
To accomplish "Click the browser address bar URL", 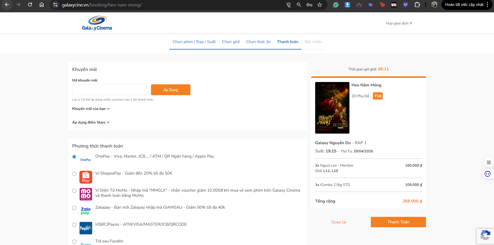I will 102,5.
